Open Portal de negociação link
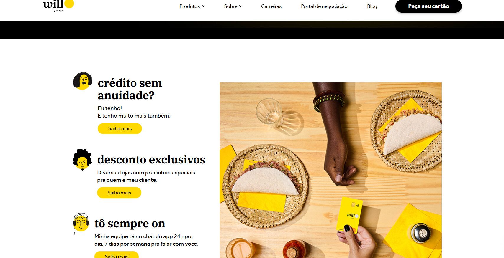Image resolution: width=504 pixels, height=258 pixels. [324, 6]
